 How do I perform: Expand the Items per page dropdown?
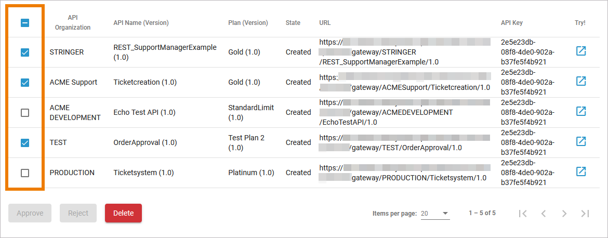435,213
